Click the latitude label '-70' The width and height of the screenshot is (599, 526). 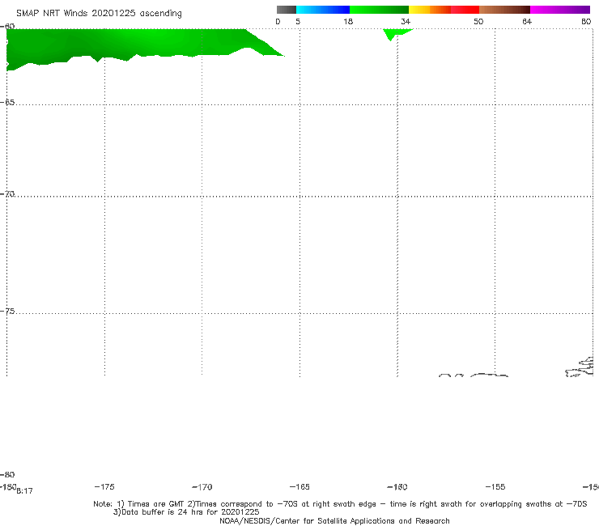coord(7,194)
